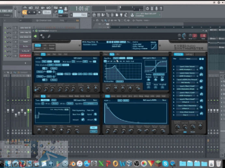Click the download arrow icon beside the hint panel
The height and width of the screenshot is (168, 225).
coord(132,15)
